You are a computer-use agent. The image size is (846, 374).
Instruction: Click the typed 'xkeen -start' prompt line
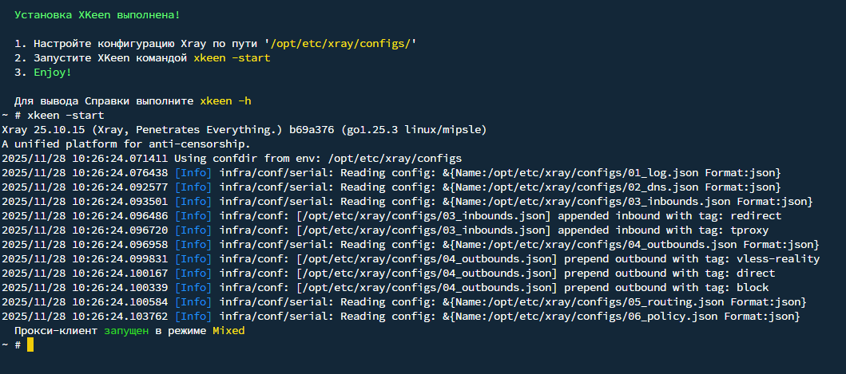pos(53,116)
